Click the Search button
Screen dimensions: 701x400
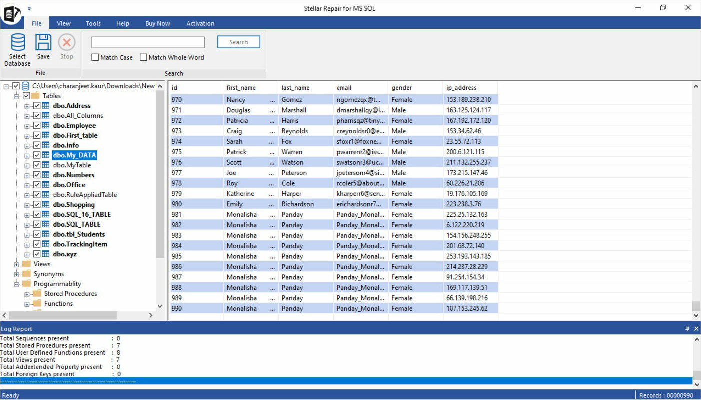pos(238,42)
